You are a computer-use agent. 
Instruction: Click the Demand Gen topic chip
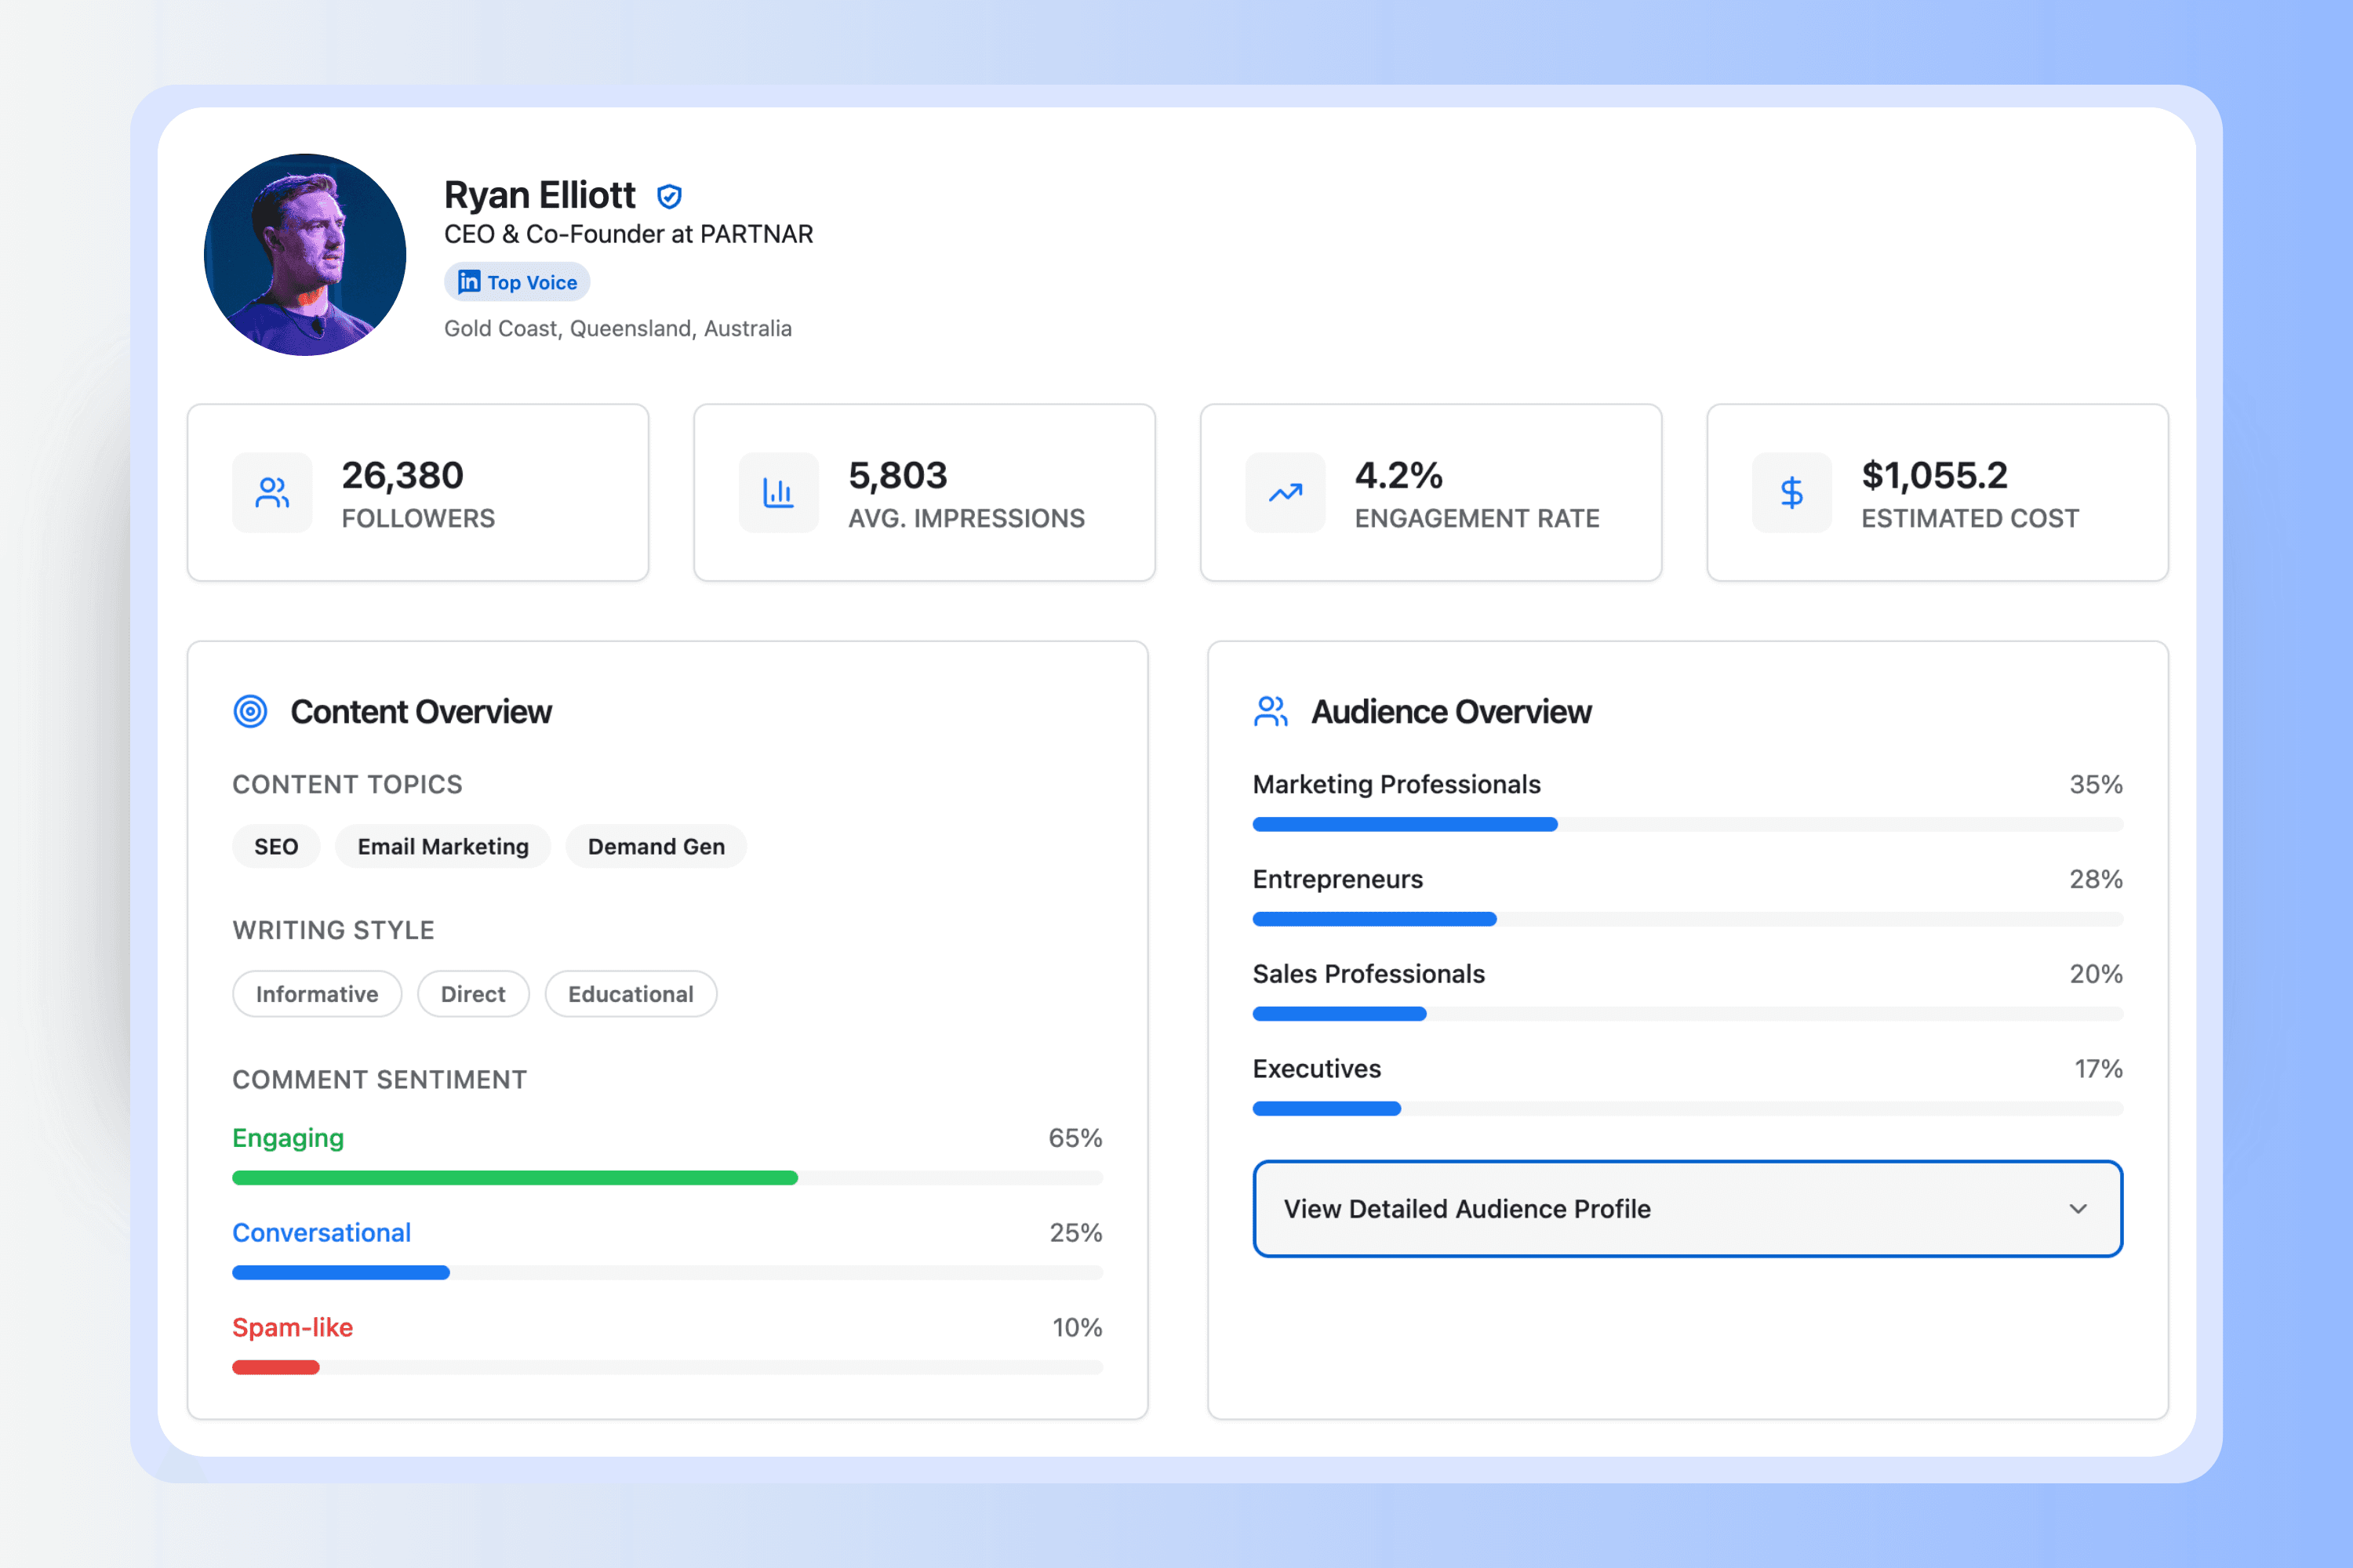click(656, 846)
